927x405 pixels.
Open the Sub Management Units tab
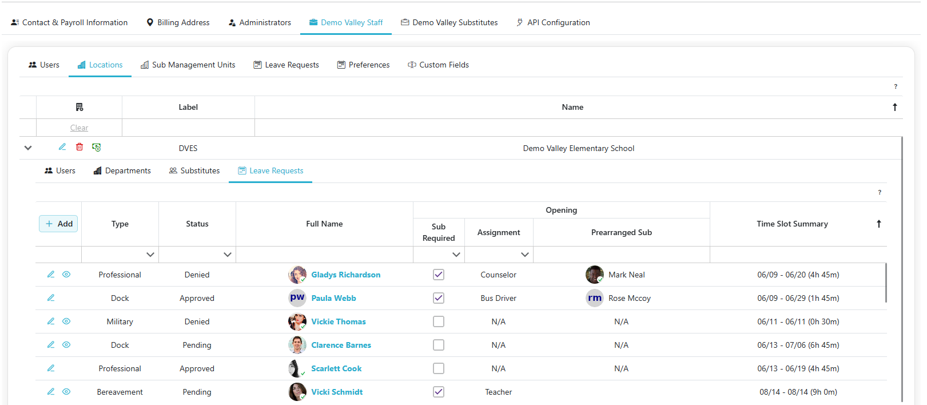click(188, 65)
